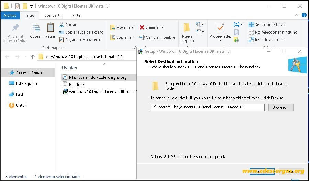Image resolution: width=309 pixels, height=181 pixels.
Task: Click the Setup title bar installer icon
Action: [141, 51]
